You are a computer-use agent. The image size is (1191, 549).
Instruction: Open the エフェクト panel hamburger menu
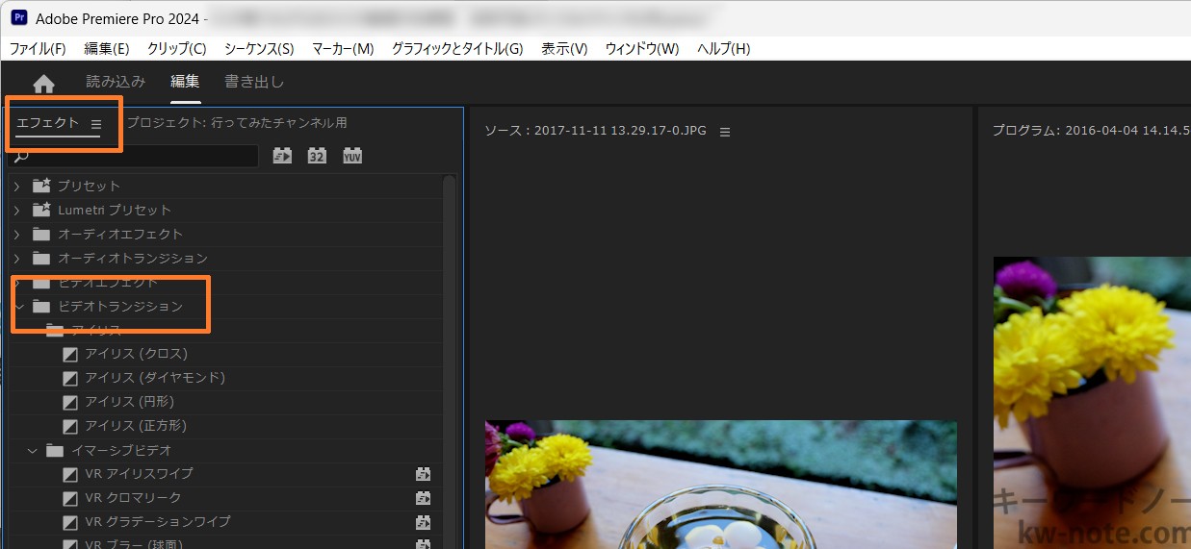(96, 124)
